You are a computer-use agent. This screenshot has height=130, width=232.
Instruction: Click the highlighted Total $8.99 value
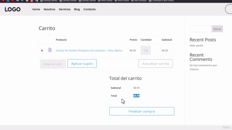pyautogui.click(x=136, y=96)
